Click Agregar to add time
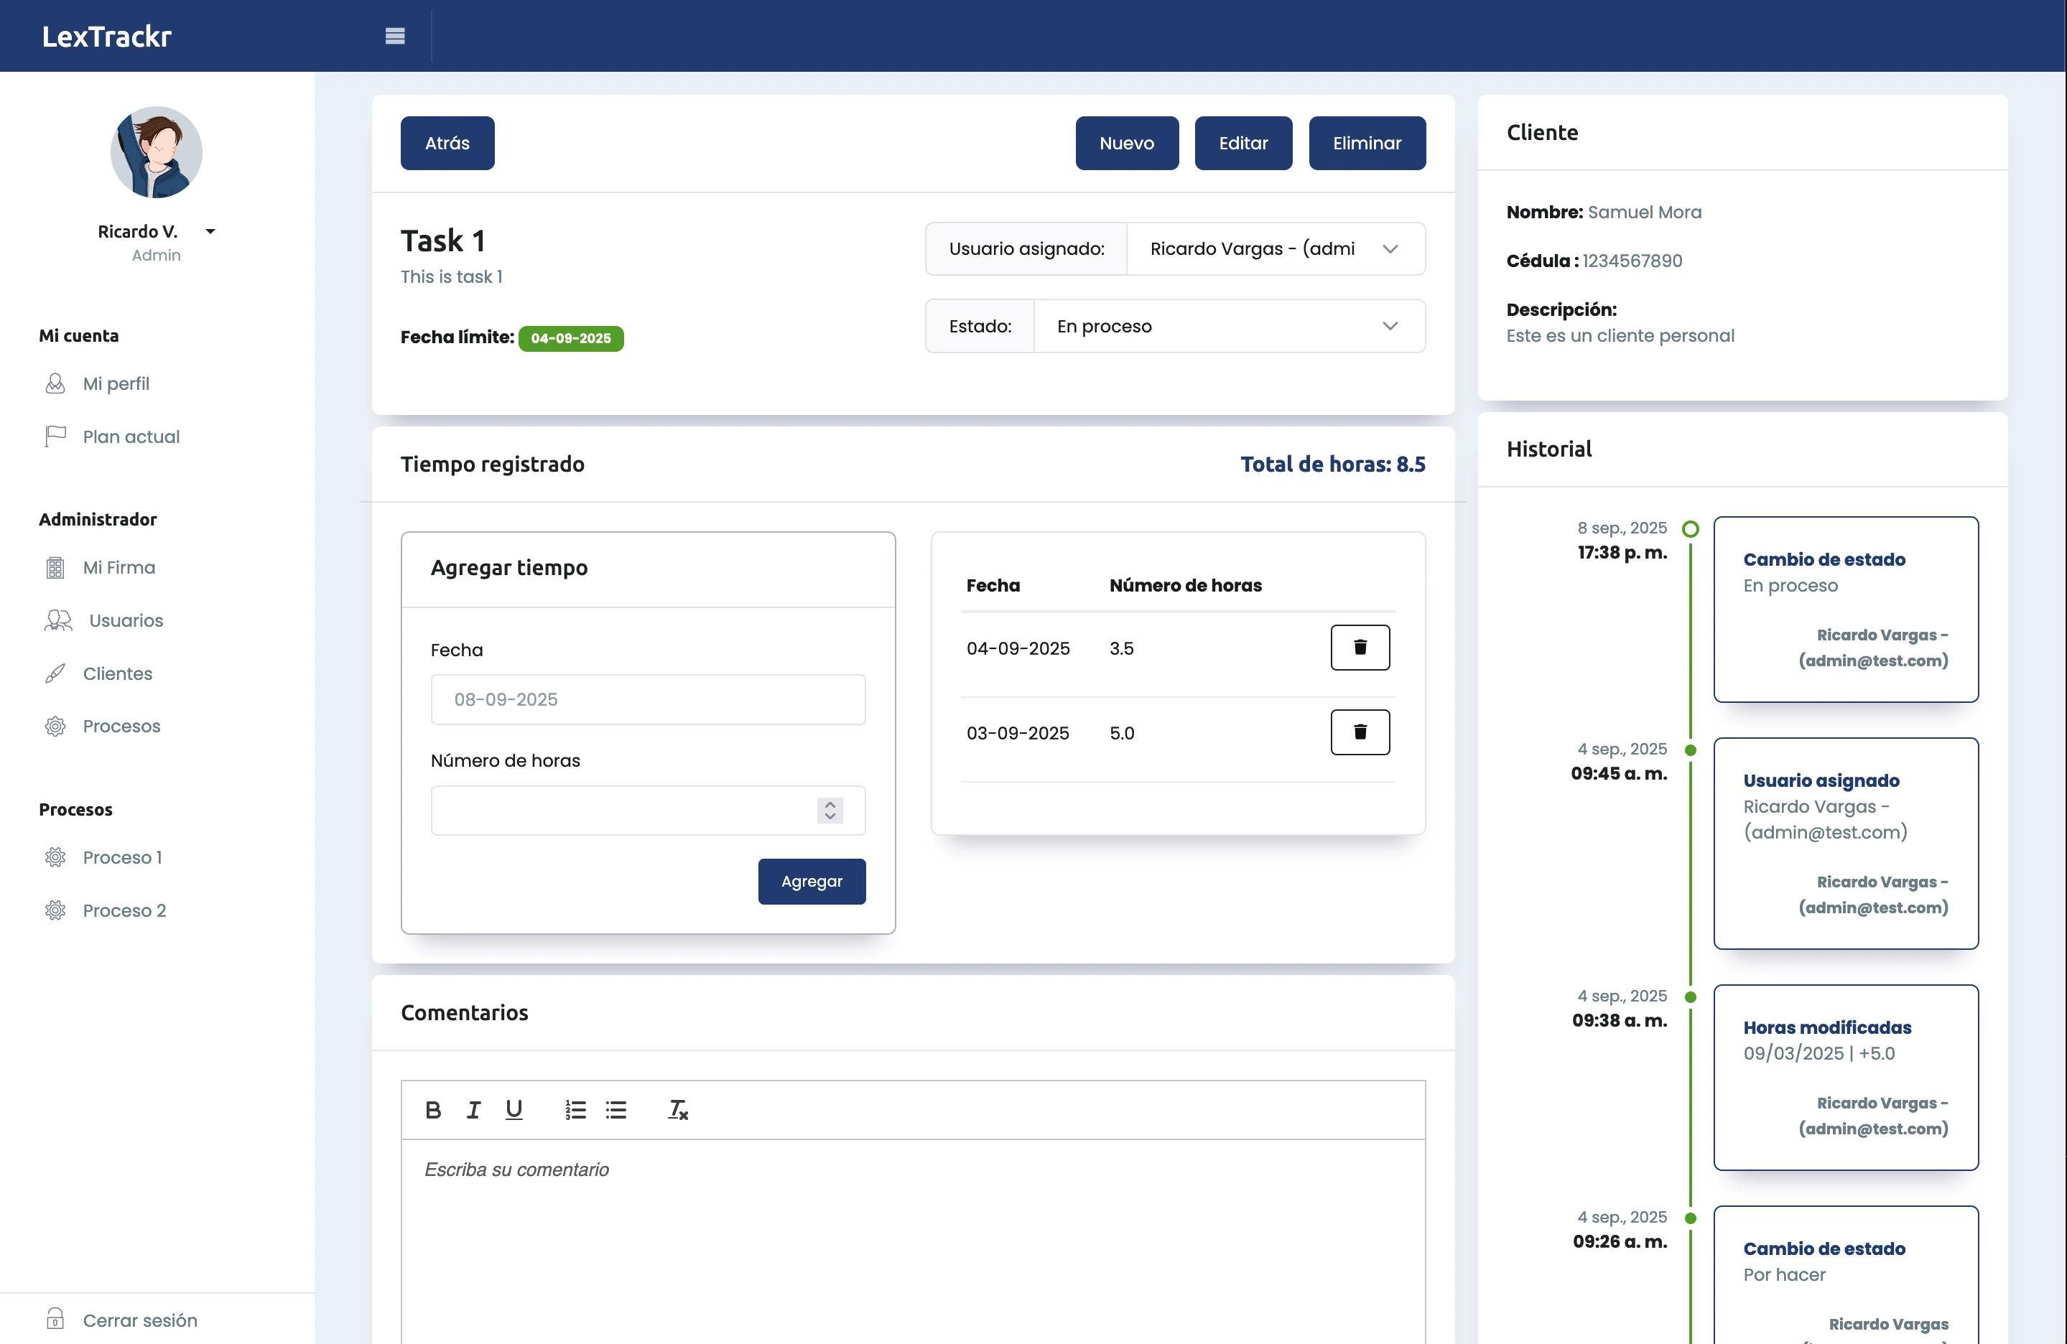The width and height of the screenshot is (2067, 1344). (811, 881)
